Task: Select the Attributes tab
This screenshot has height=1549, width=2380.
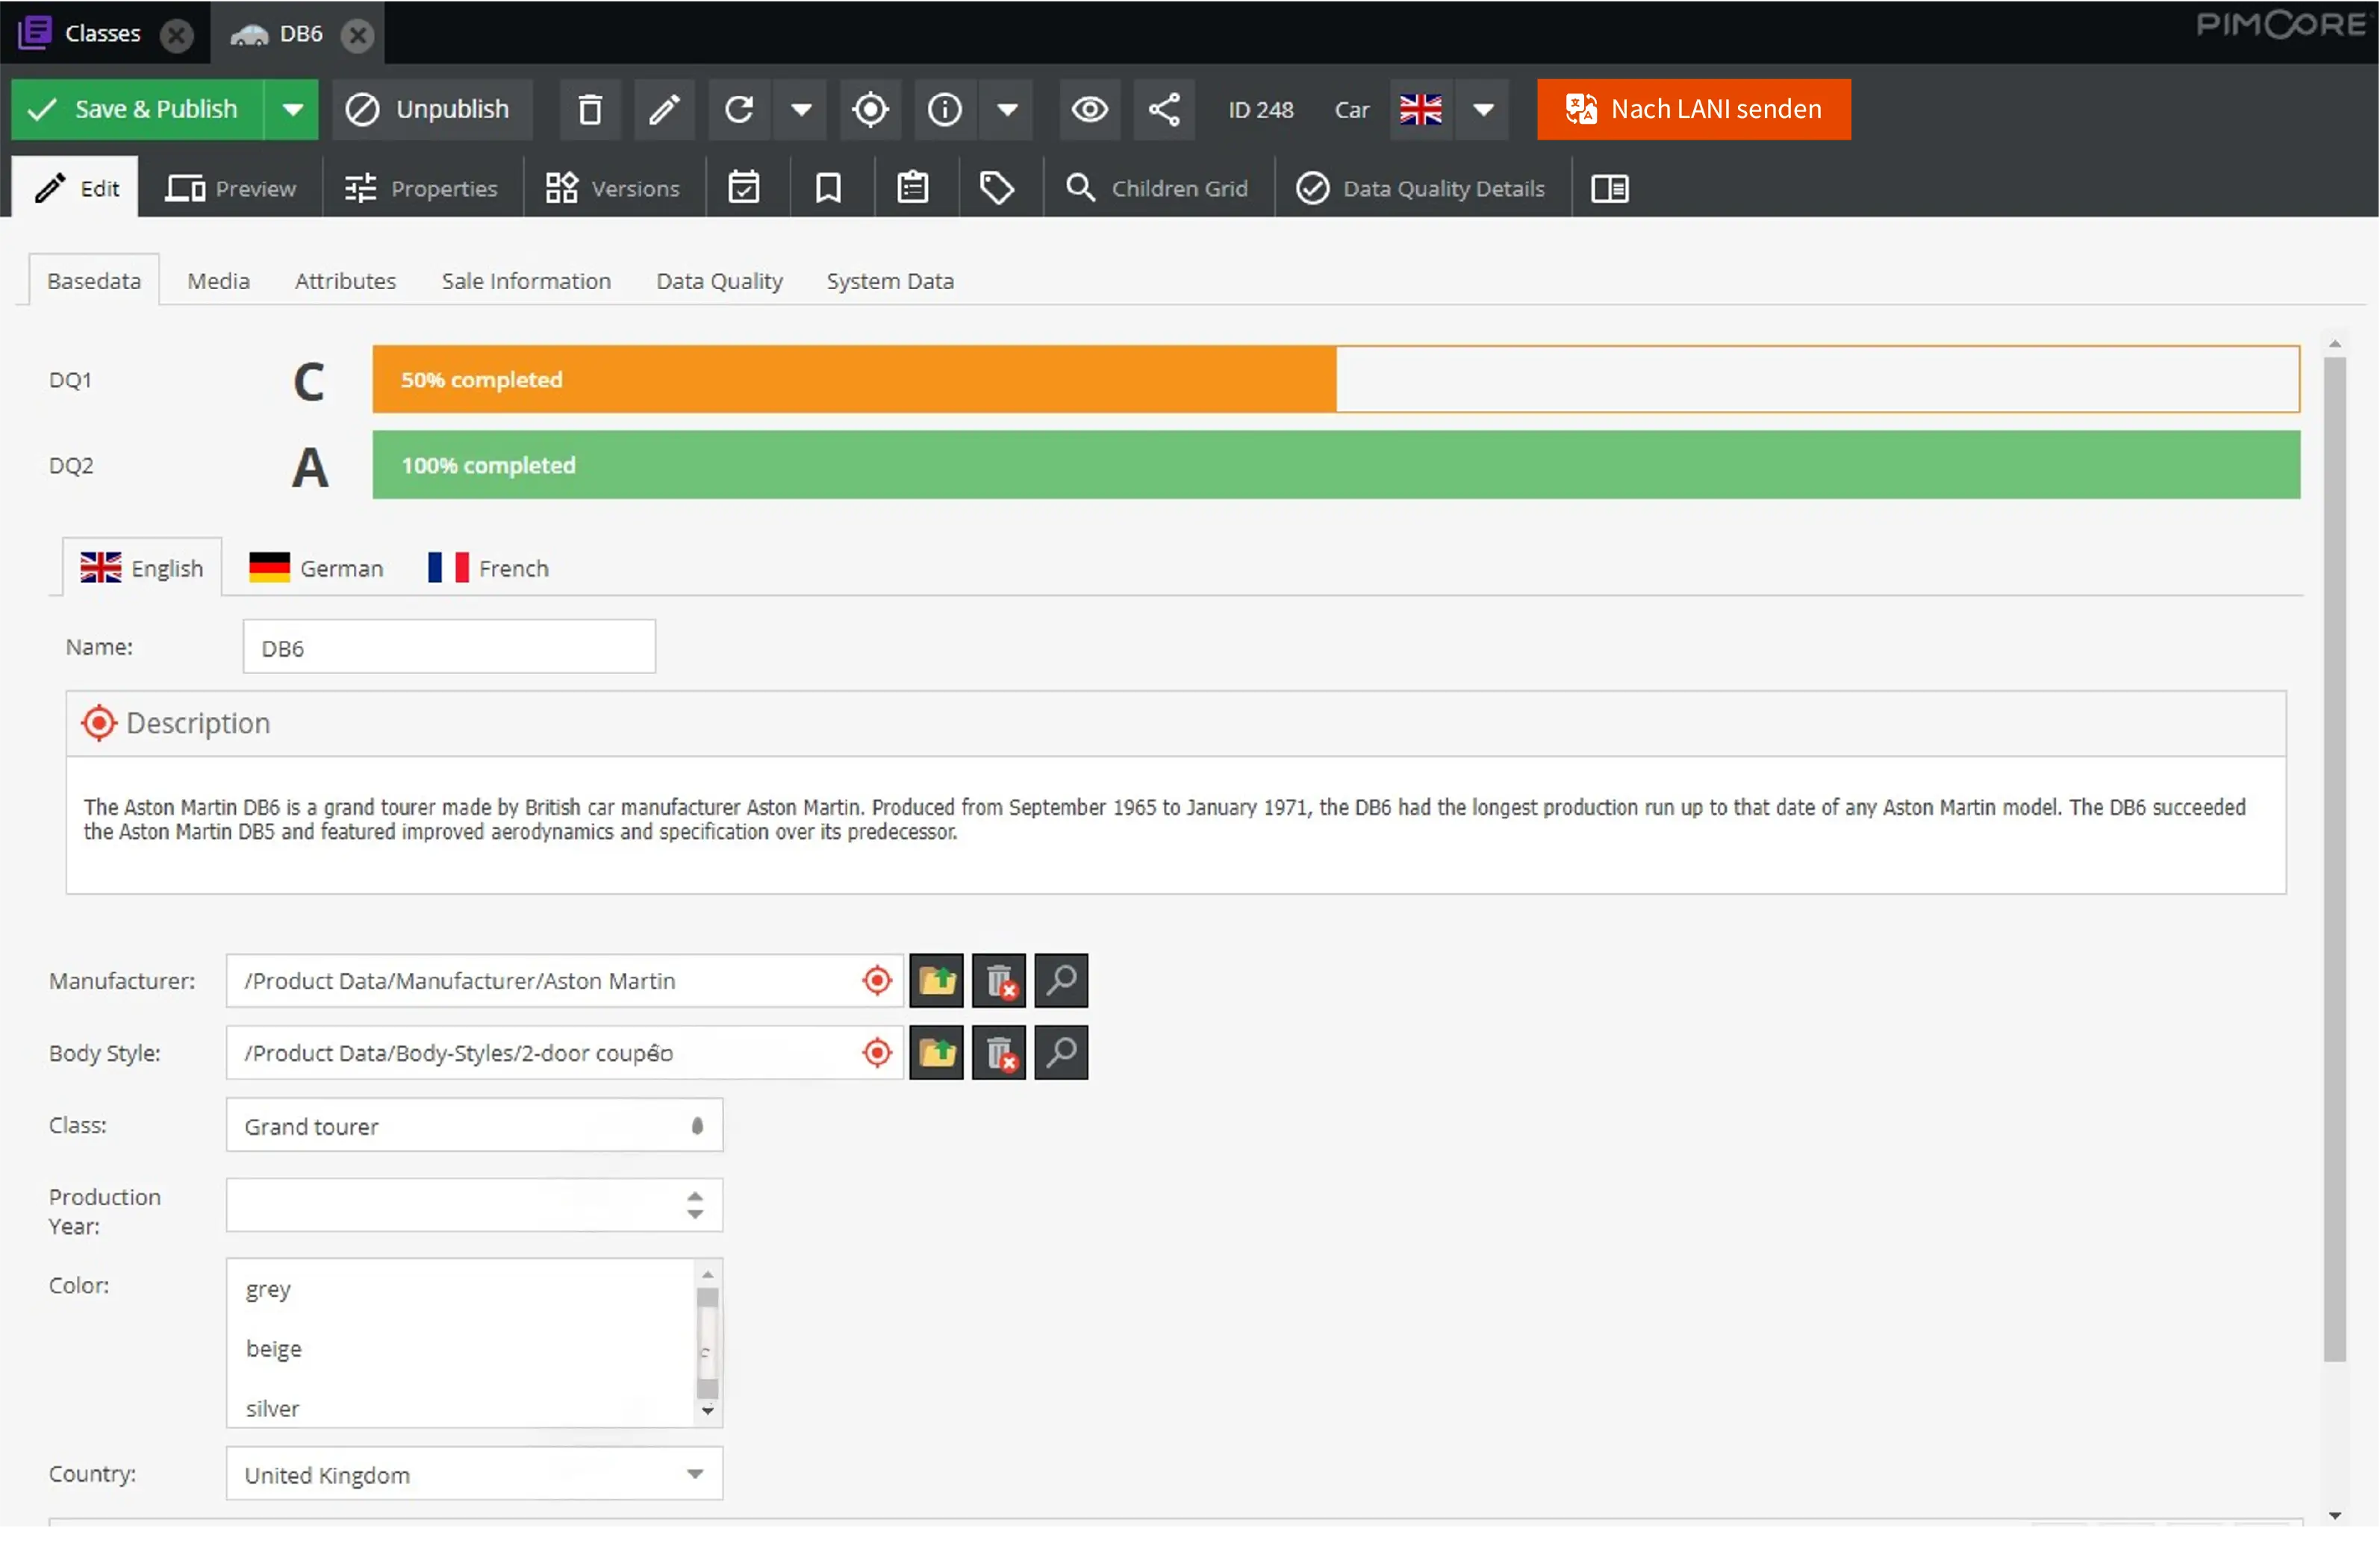Action: (x=345, y=281)
